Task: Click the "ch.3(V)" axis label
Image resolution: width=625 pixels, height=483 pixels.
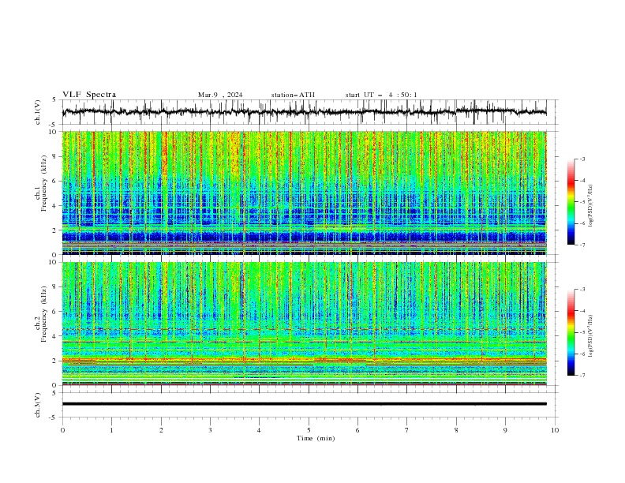Action: tap(37, 405)
